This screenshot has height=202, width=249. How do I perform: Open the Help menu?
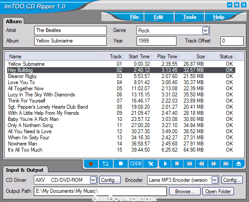[219, 17]
